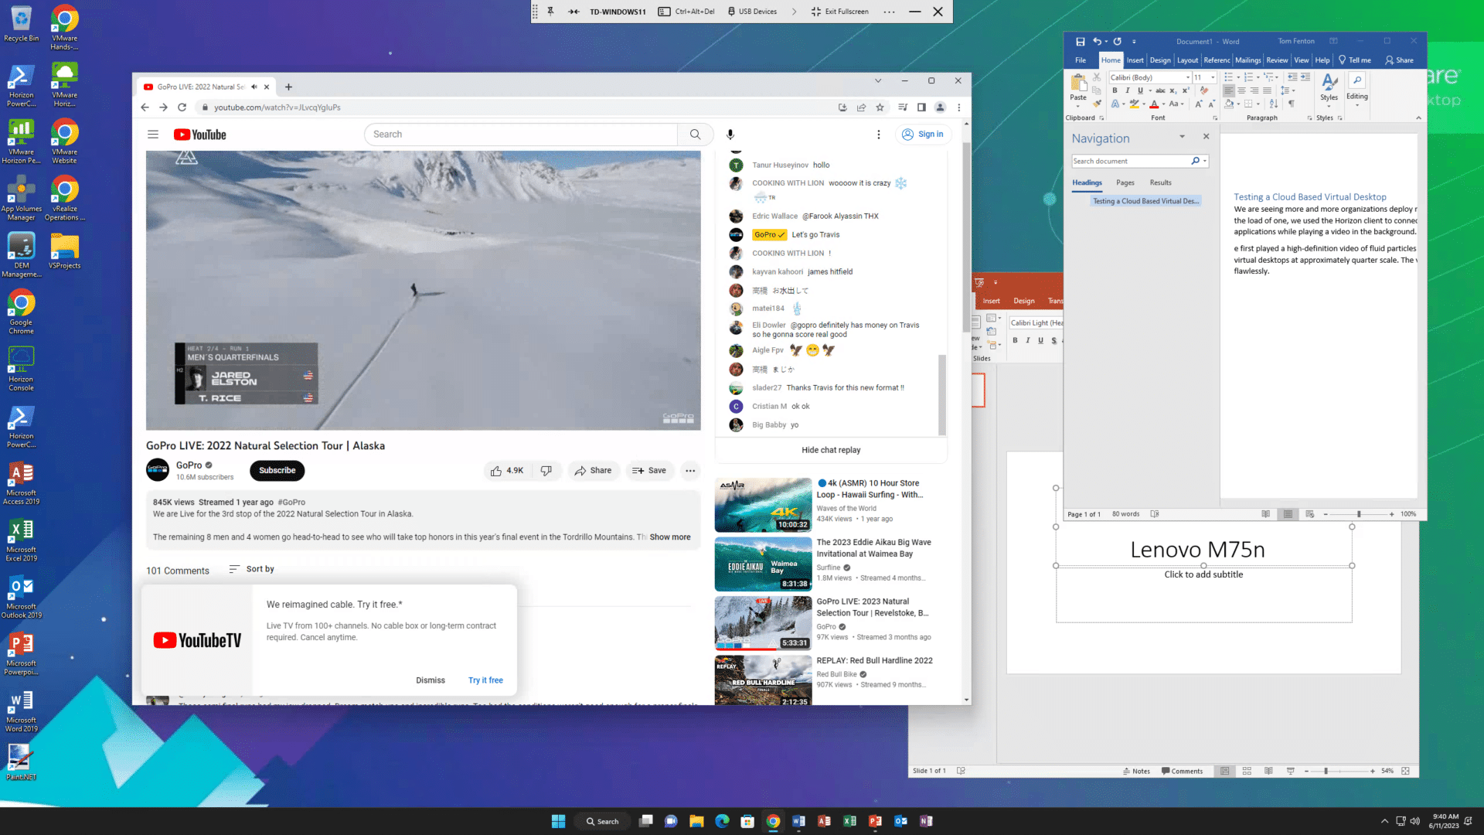
Task: Open the VSProjects folder on desktop
Action: coord(64,252)
